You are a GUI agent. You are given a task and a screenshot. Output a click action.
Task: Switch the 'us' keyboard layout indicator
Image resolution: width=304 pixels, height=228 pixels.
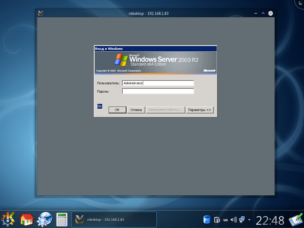pyautogui.click(x=226, y=220)
